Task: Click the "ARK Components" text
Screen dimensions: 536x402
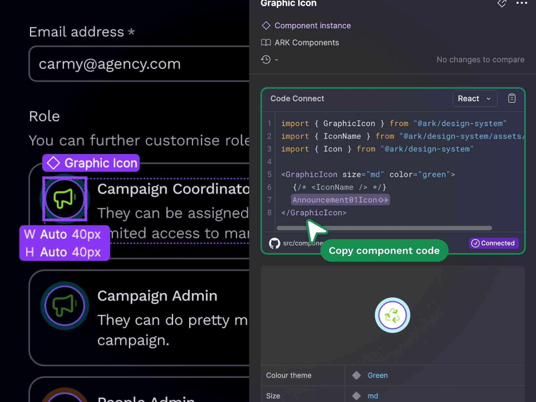Action: (307, 43)
